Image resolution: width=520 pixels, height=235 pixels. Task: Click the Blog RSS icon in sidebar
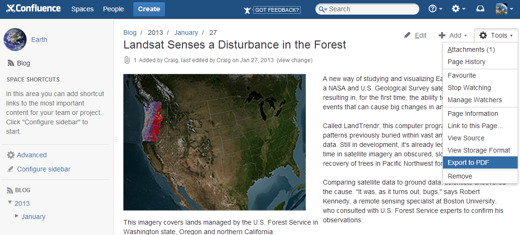tap(11, 63)
